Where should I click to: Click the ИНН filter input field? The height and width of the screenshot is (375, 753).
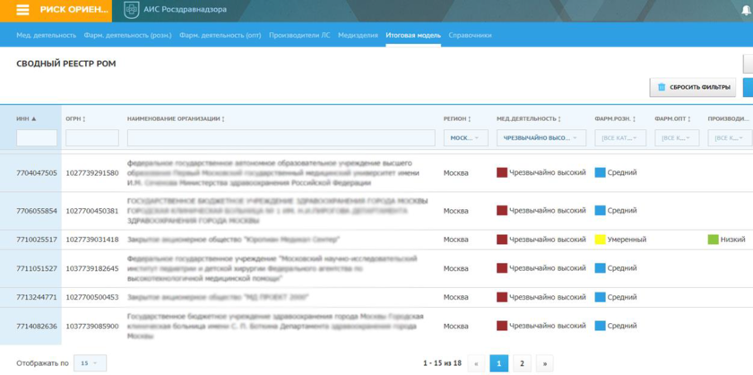click(37, 138)
